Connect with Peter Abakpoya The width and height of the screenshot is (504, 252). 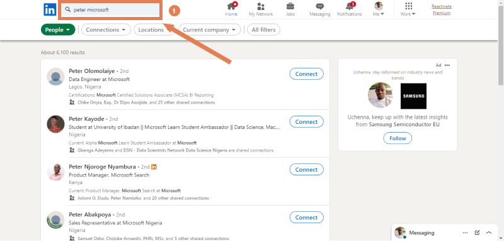pos(306,217)
